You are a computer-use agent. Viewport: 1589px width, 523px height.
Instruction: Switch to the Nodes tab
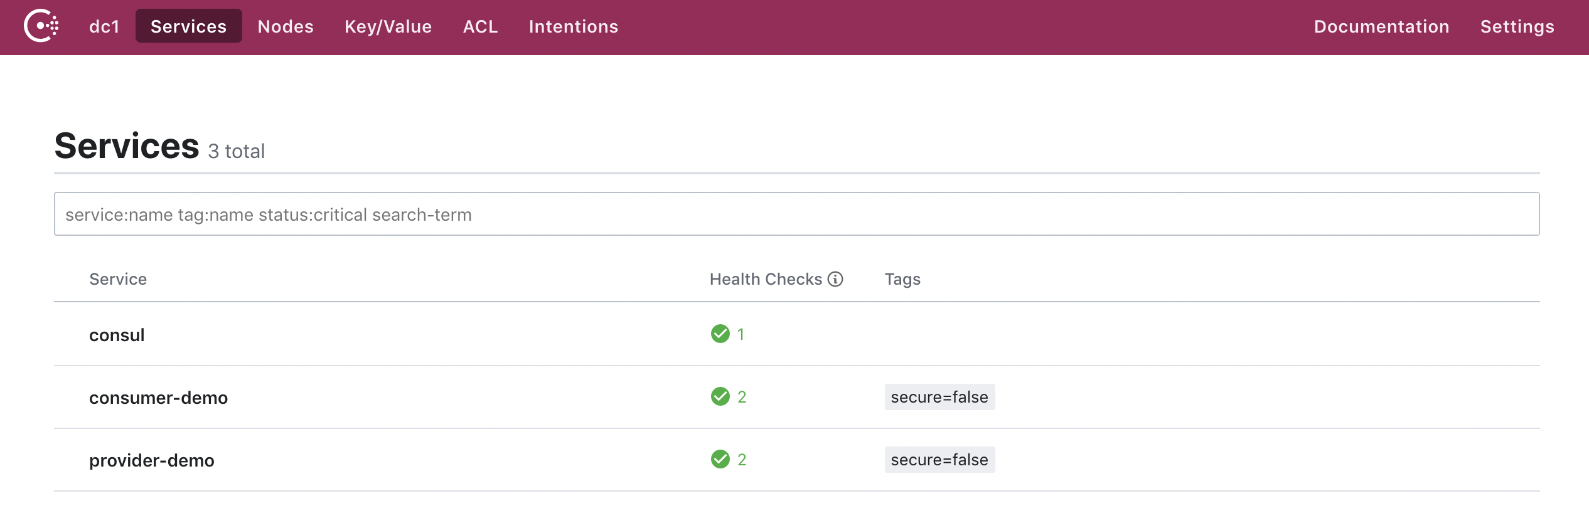(x=286, y=26)
